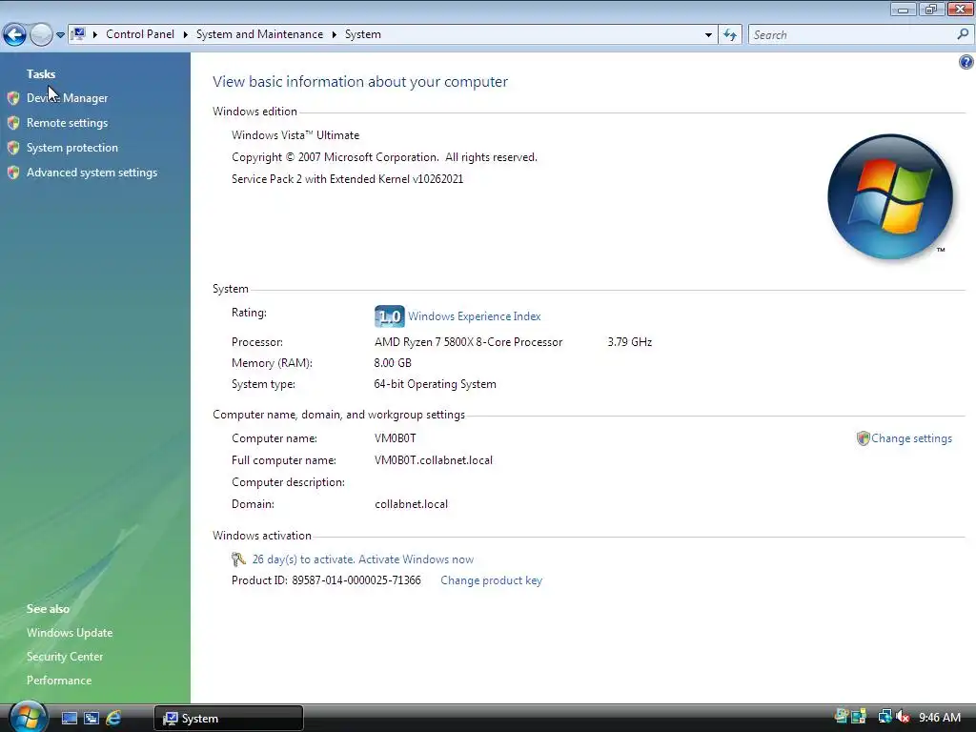976x732 pixels.
Task: Click the AMD Ryzen 7 5800X processor text
Action: (469, 342)
